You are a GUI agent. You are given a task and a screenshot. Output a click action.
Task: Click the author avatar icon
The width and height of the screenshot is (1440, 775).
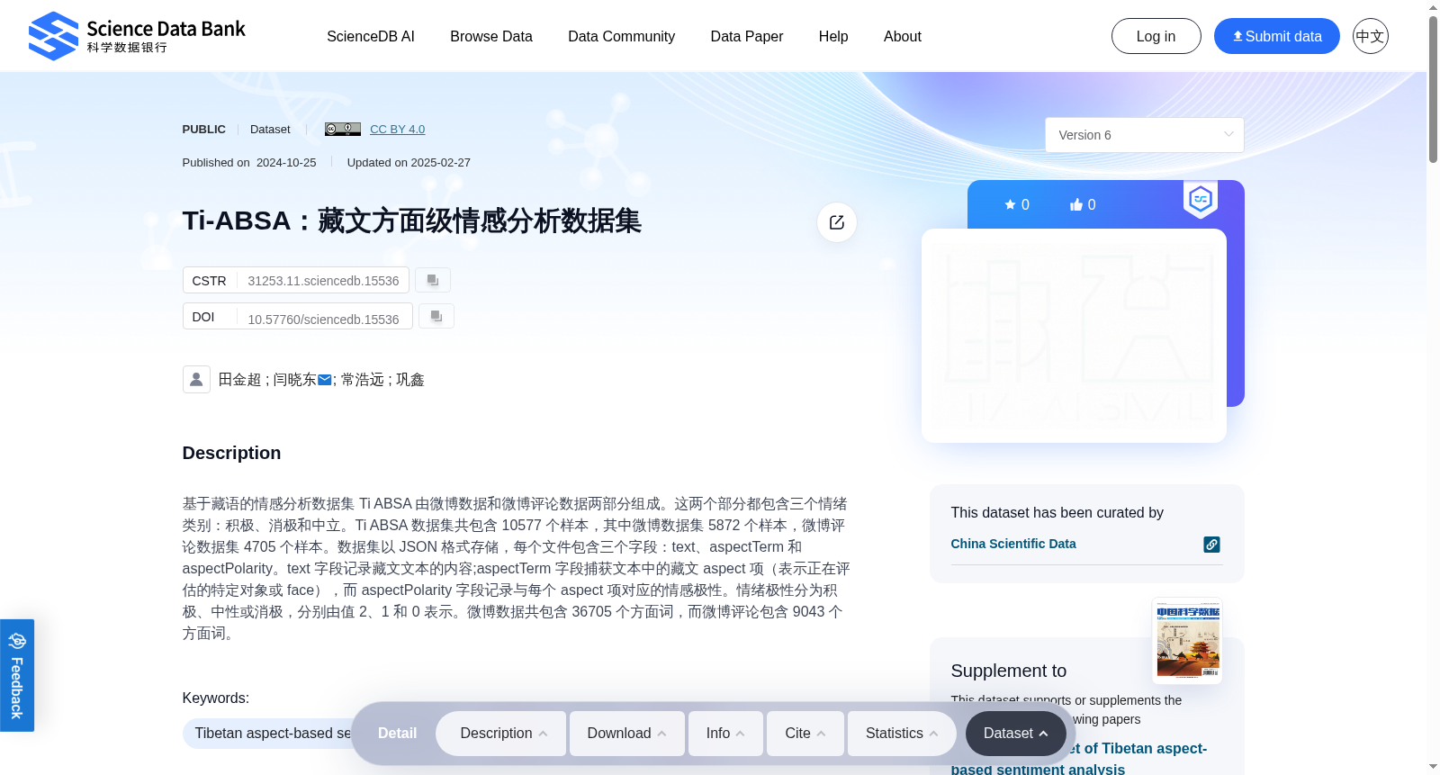[196, 379]
